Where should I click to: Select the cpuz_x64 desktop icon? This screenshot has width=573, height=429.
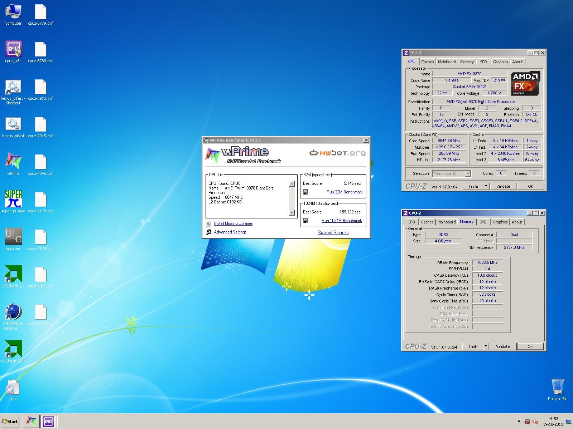(x=13, y=52)
